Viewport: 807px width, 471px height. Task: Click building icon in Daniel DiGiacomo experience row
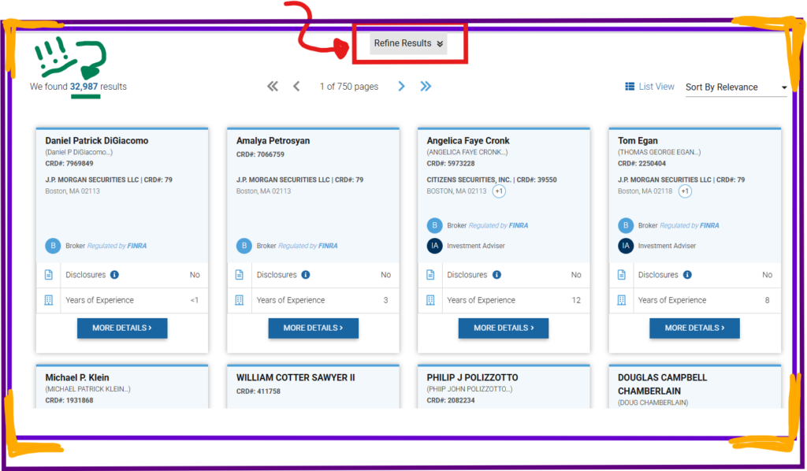point(48,300)
